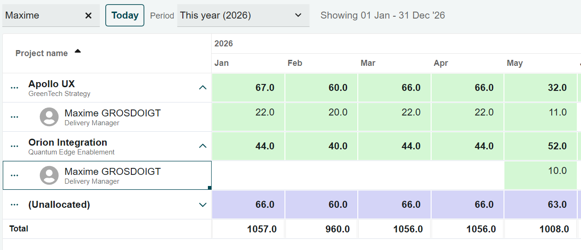Expand the Unallocated row

[x=202, y=205]
